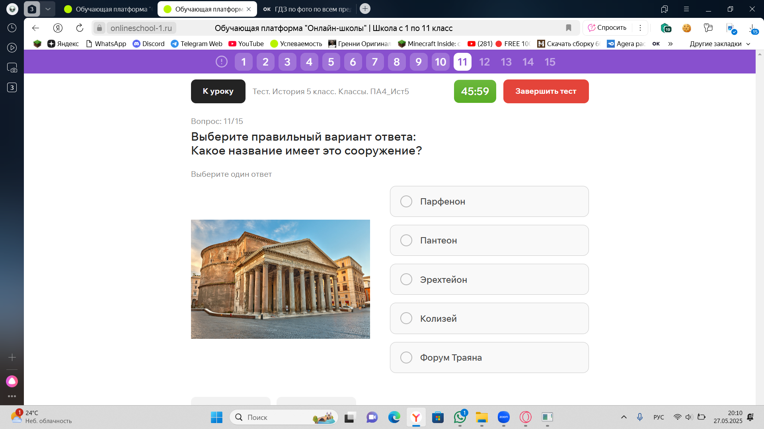
Task: Open the WhatsApp bookmark
Action: tap(106, 44)
